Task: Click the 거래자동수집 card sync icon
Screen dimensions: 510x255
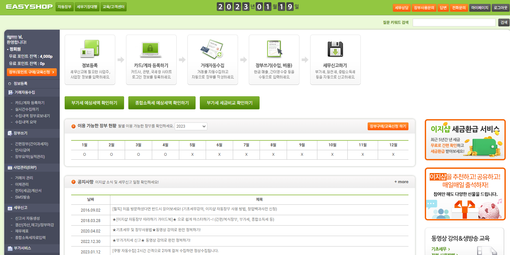Action: click(212, 49)
